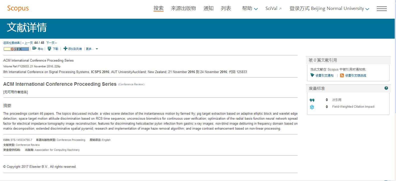Open the hamburger menu icon
The width and height of the screenshot is (396, 181).
(382, 9)
